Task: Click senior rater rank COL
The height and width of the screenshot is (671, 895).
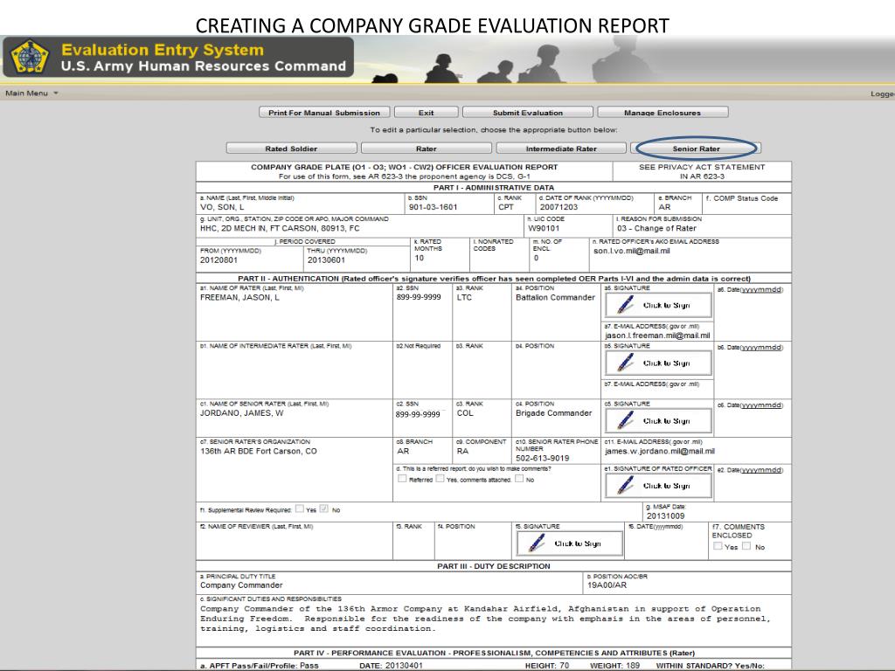Action: [x=465, y=413]
